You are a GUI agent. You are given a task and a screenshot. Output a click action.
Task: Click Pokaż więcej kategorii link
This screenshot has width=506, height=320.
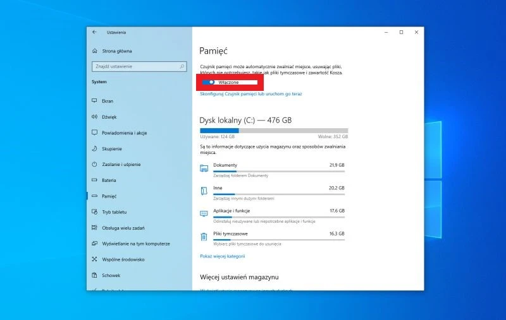[x=223, y=256]
